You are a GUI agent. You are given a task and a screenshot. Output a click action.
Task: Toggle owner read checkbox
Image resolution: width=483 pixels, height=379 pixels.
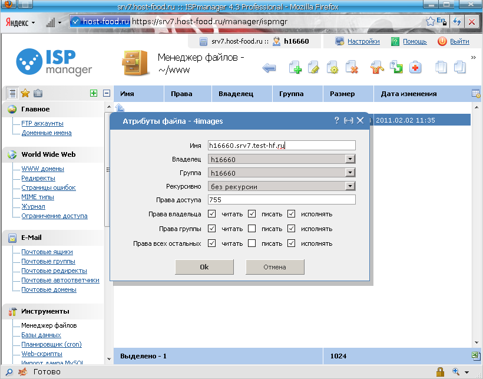point(211,214)
